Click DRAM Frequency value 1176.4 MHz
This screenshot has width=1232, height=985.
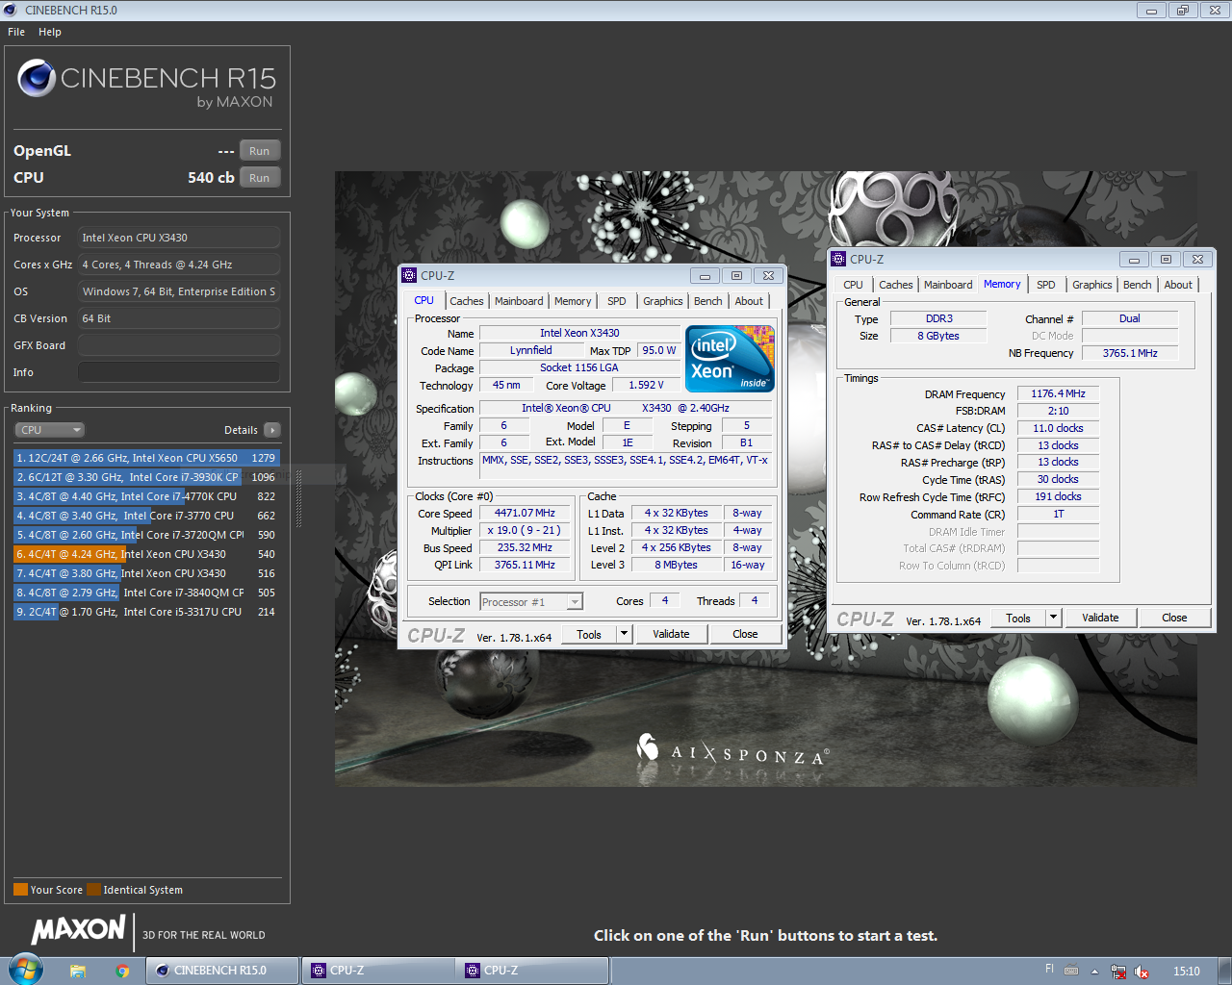1058,393
